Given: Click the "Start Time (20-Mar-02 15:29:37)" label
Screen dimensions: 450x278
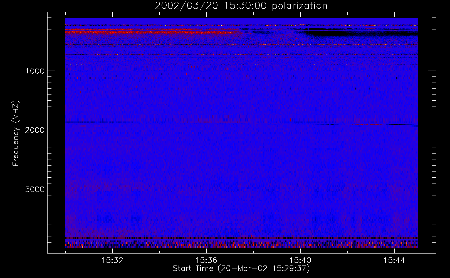Looking at the screenshot, I should (241, 269).
